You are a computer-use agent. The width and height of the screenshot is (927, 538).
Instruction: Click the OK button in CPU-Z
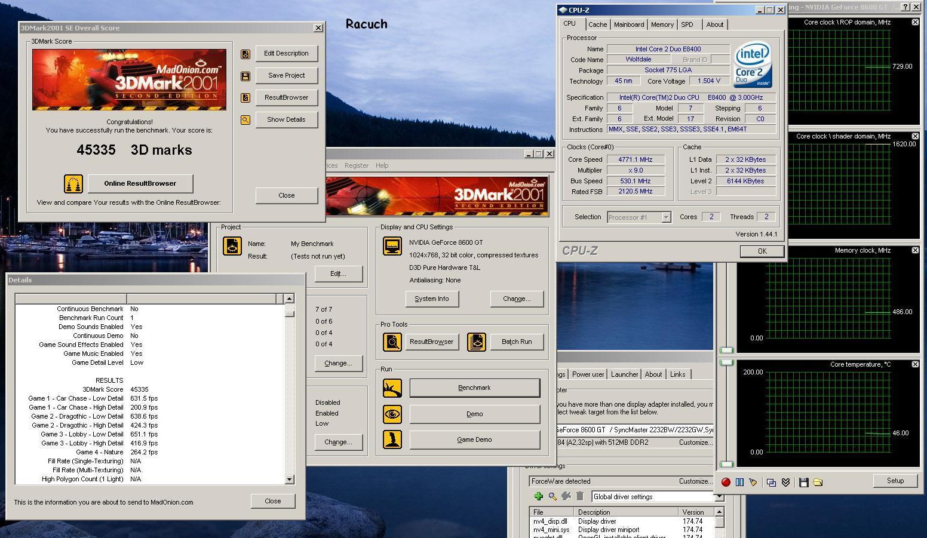point(762,251)
